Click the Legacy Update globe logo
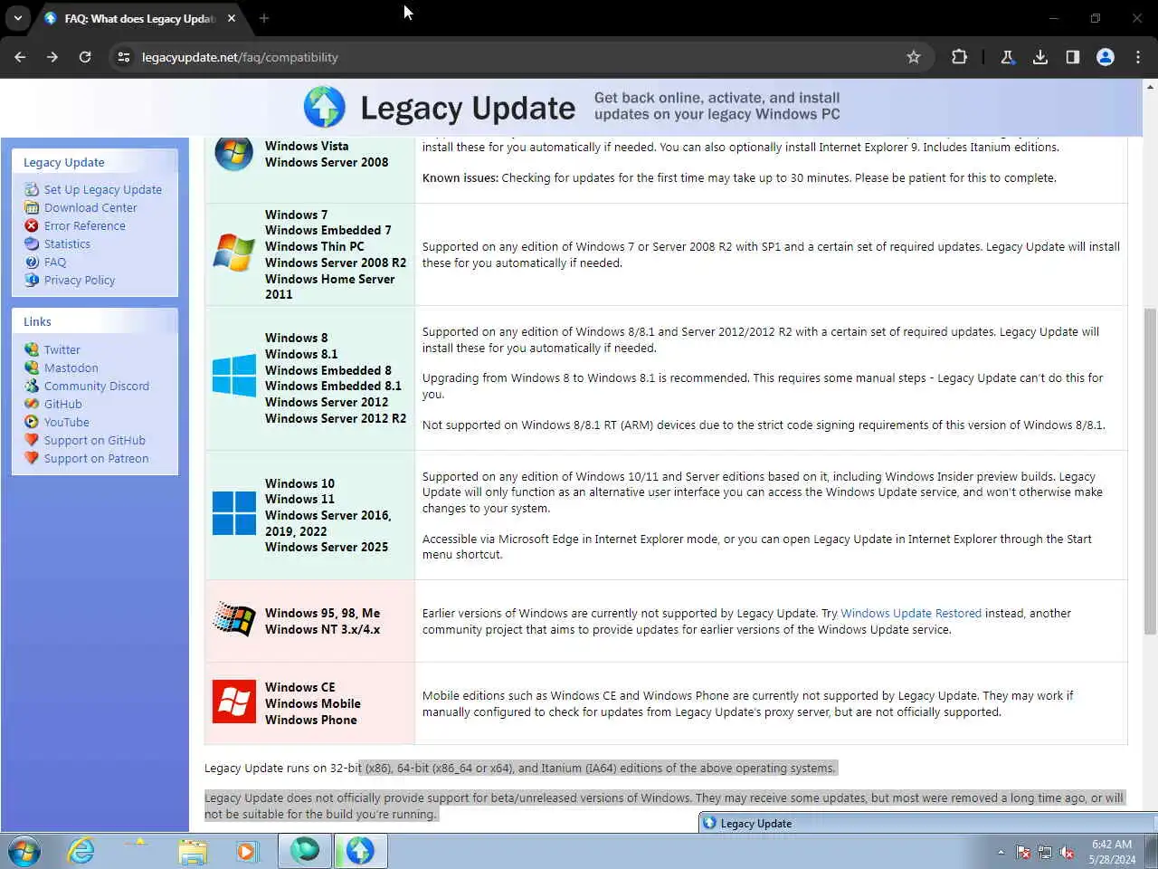 coord(324,107)
